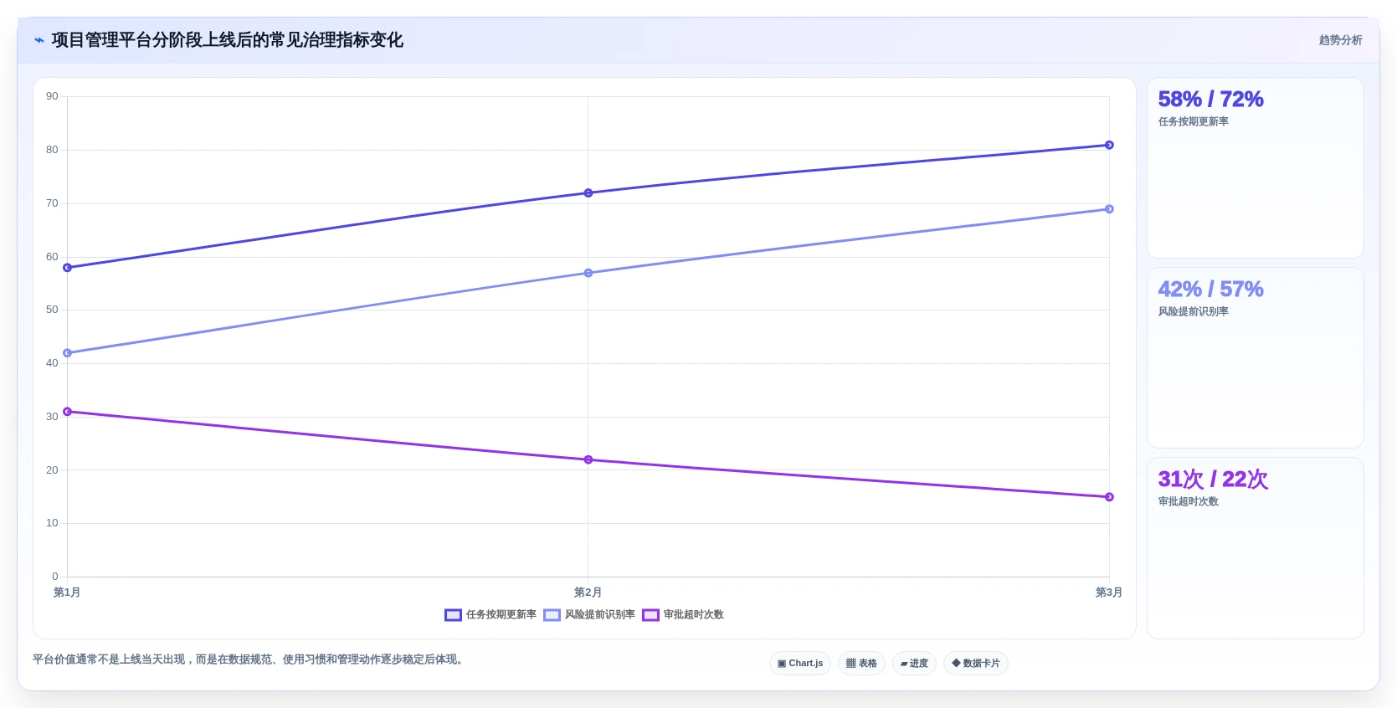Click the 第2月 axis label
This screenshot has height=708, width=1397.
coord(588,593)
